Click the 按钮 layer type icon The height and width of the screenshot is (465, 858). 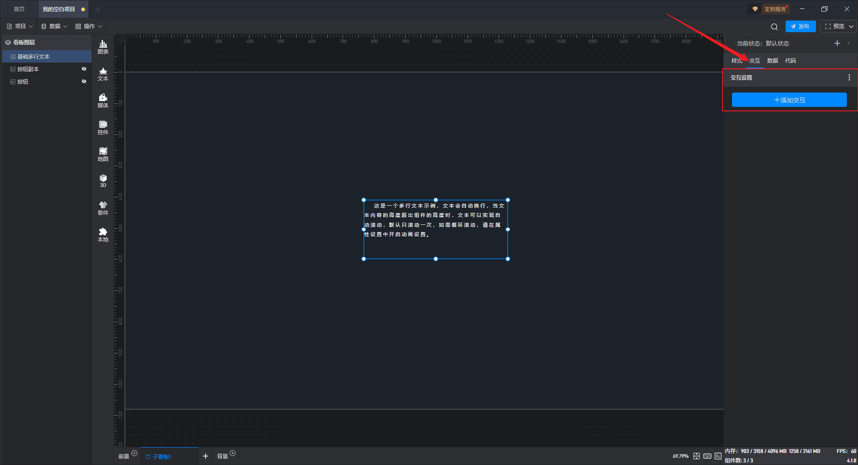pyautogui.click(x=13, y=82)
